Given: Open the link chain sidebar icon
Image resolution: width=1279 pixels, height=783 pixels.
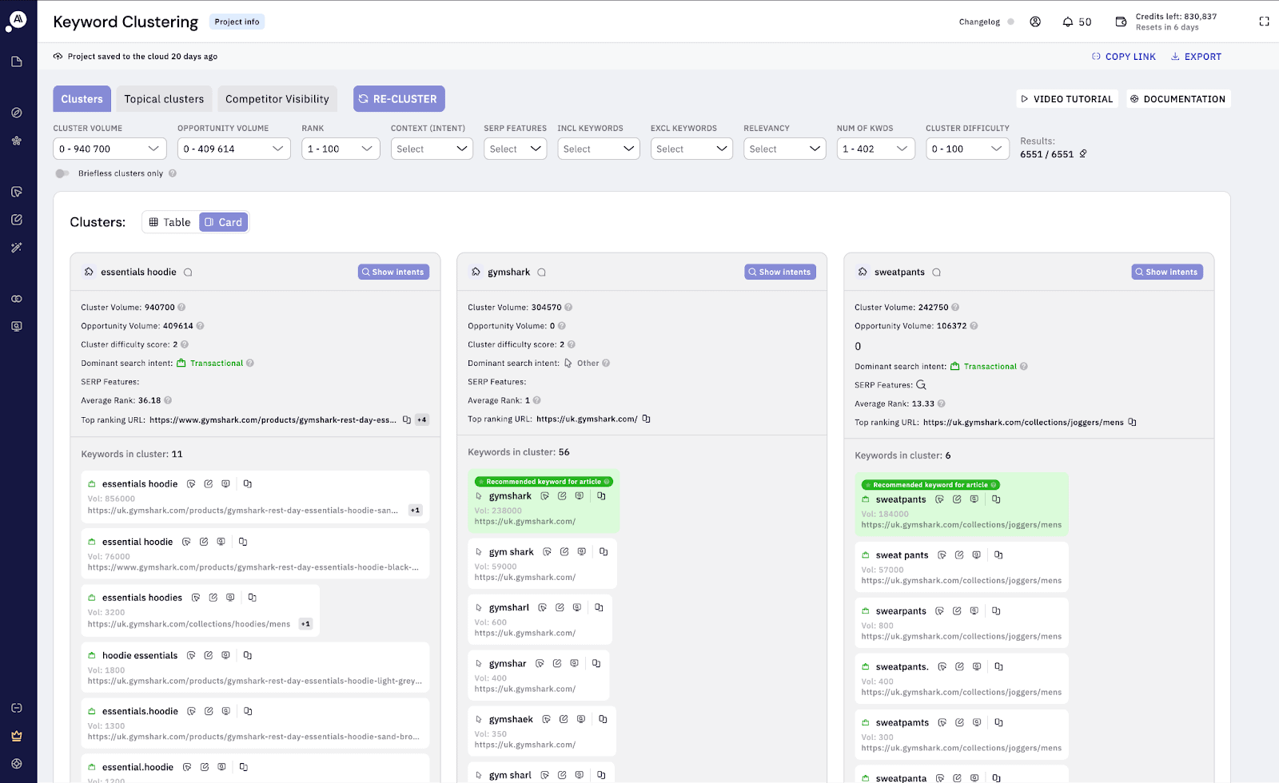Looking at the screenshot, I should pos(17,299).
